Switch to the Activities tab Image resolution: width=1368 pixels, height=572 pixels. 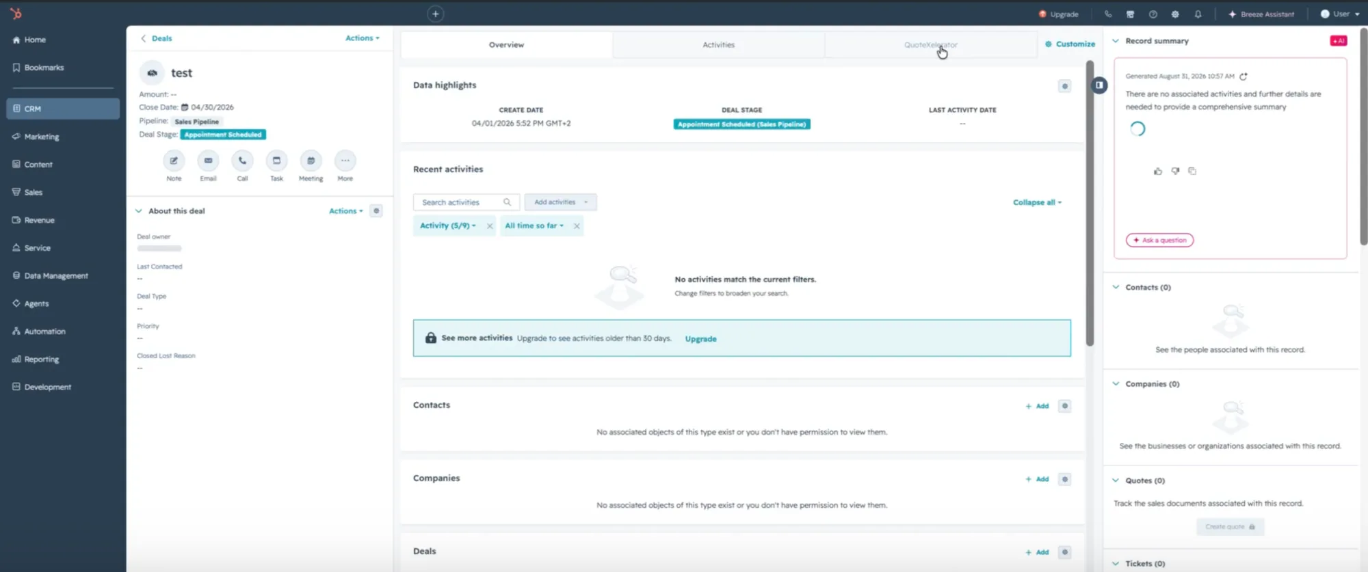coord(718,45)
